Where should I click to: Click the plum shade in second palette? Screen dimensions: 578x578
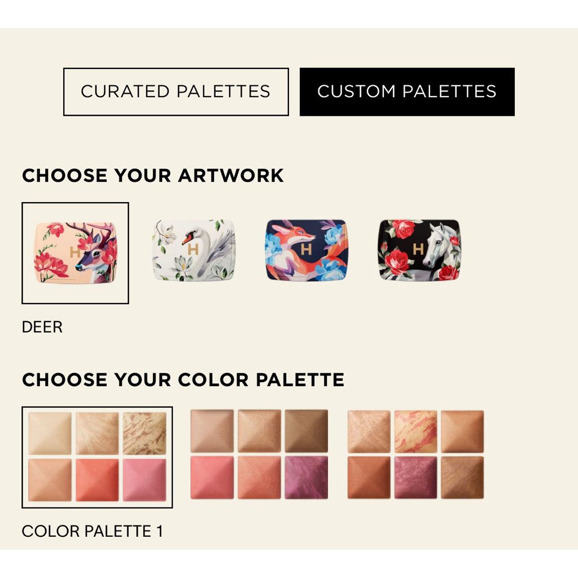coord(306,478)
